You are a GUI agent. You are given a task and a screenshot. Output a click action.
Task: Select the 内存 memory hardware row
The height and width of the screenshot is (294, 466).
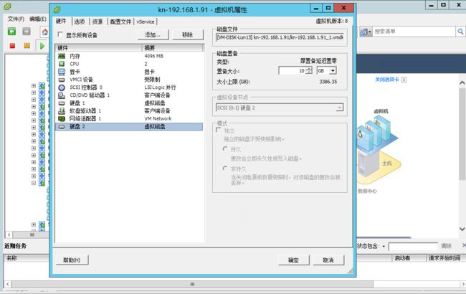point(129,56)
